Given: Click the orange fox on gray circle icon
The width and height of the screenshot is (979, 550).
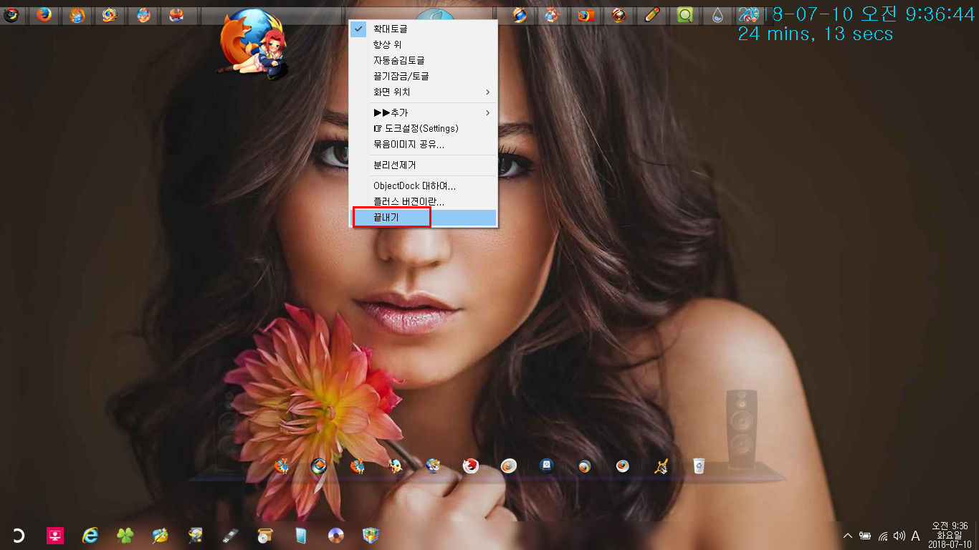Looking at the screenshot, I should coord(508,466).
